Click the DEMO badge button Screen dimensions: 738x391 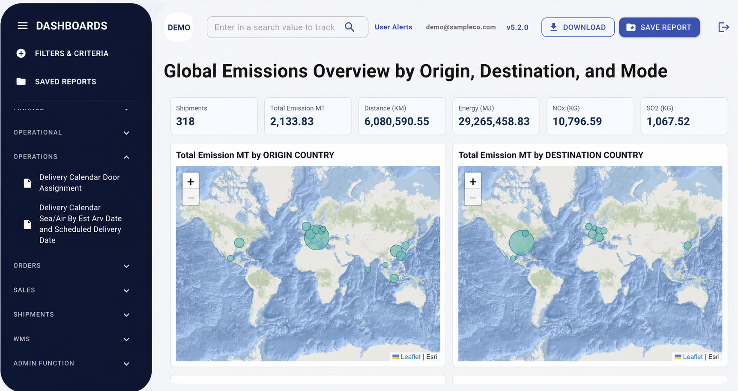[179, 27]
